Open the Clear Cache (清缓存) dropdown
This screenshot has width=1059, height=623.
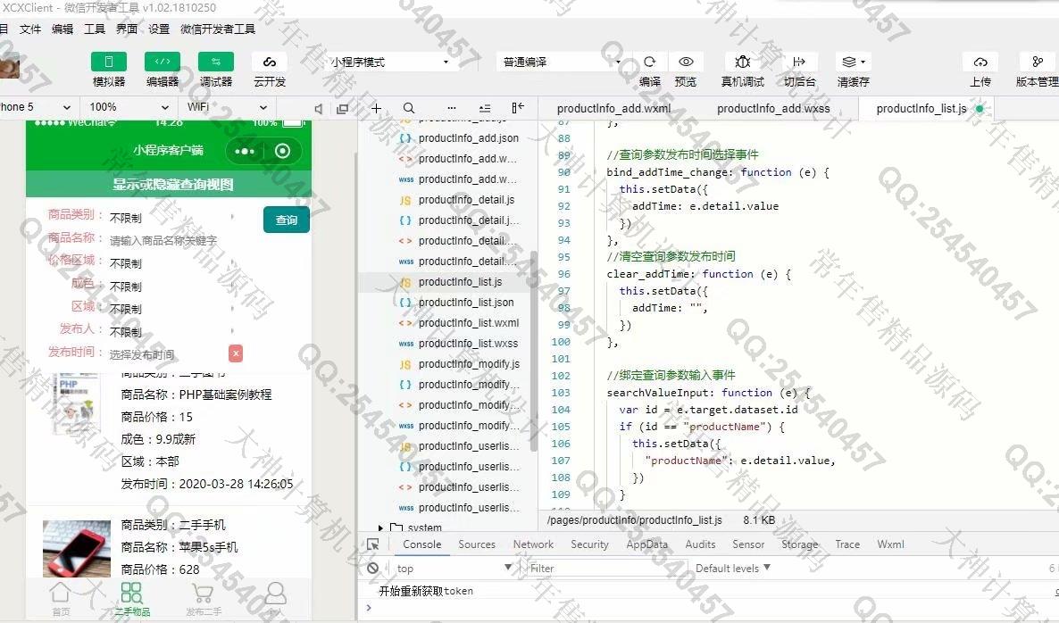(x=853, y=62)
